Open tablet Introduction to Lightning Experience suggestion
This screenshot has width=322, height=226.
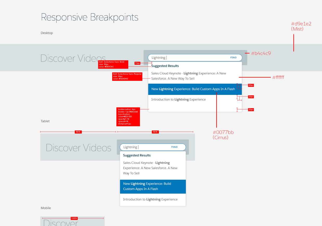150,199
